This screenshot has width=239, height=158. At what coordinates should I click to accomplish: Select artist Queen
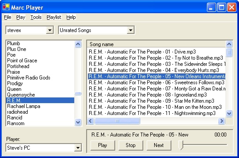pyautogui.click(x=40, y=89)
